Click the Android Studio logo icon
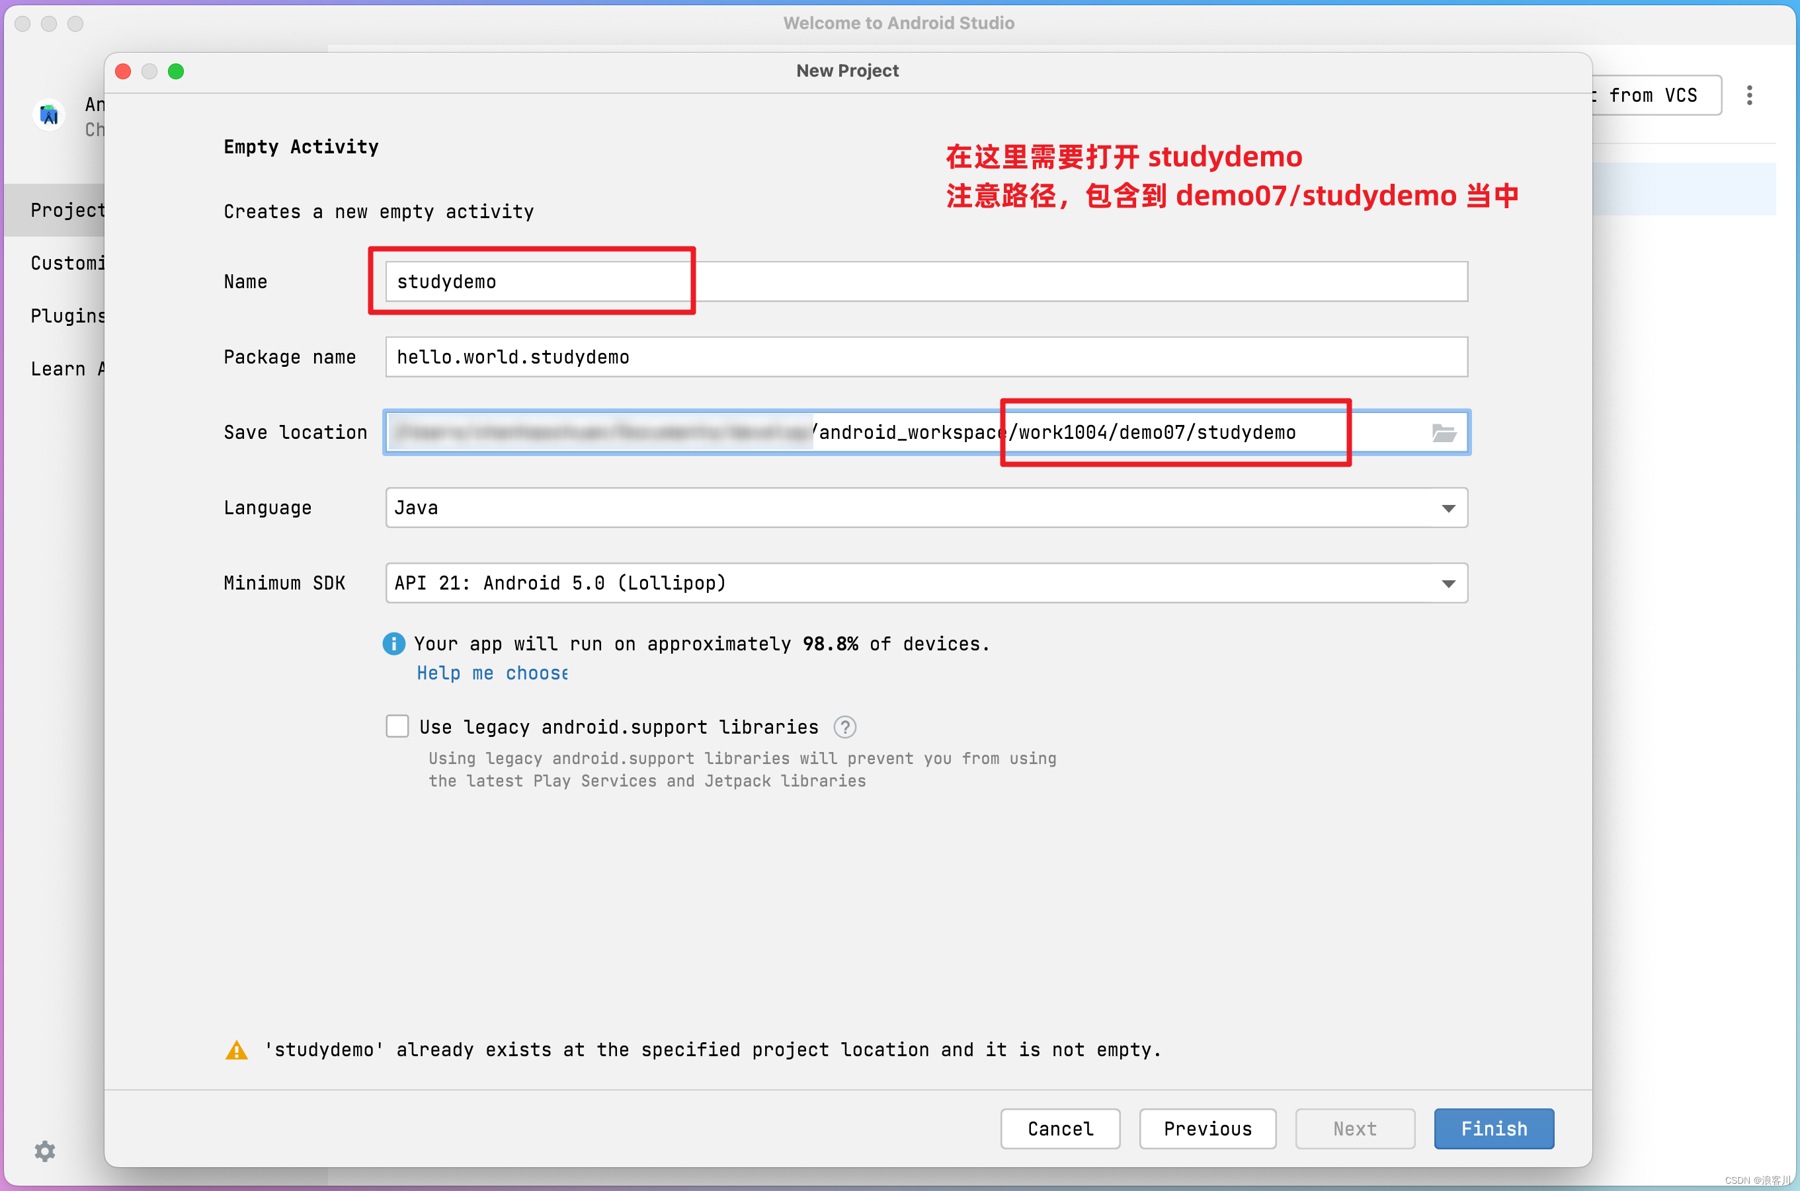 50,116
